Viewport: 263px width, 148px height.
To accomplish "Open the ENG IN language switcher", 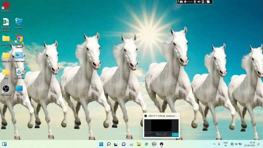I will pyautogui.click(x=226, y=144).
